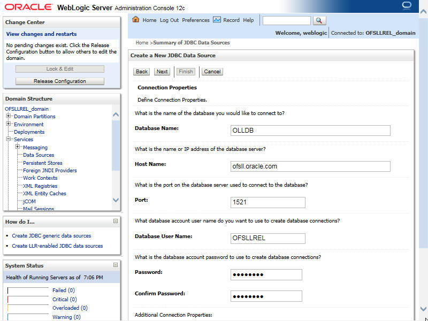428x321 pixels.
Task: Click the Failed (0) status link
Action: (64, 290)
